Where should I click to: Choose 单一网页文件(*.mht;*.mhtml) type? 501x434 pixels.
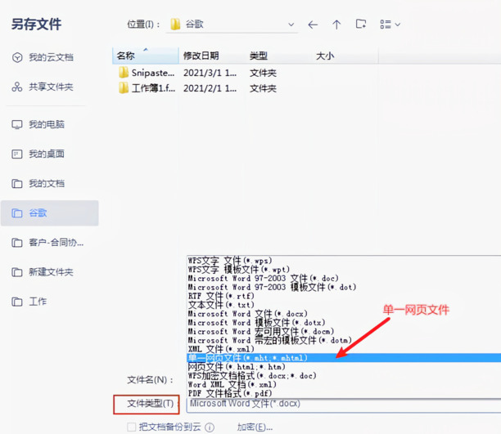[344, 358]
